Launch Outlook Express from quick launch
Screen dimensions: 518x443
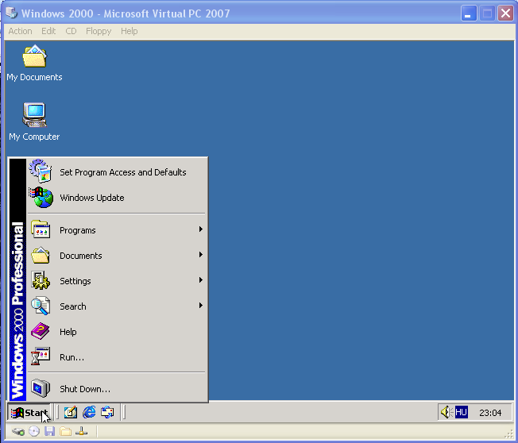click(108, 412)
